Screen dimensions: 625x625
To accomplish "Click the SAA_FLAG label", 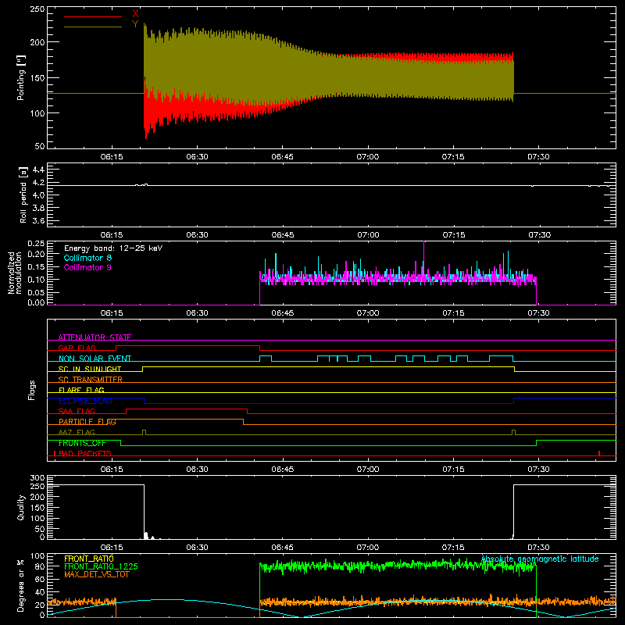I will (x=77, y=411).
